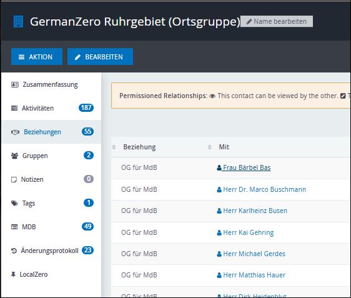351x298 pixels.
Task: Click the MDB table icon
Action: [14, 227]
